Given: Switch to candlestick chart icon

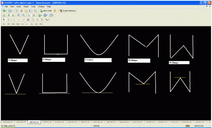Looking at the screenshot, I should click(x=9, y=15).
